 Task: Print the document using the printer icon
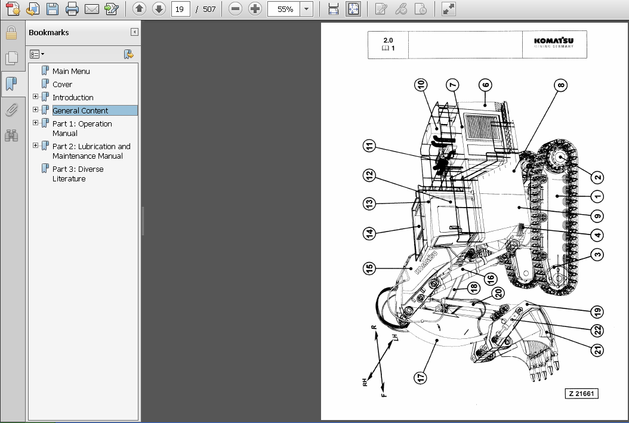[72, 9]
